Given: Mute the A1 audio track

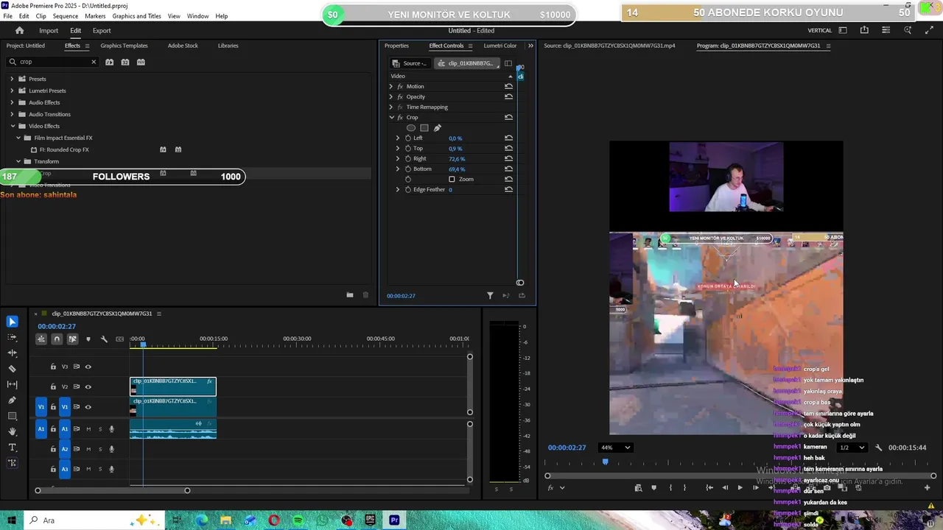Looking at the screenshot, I should coord(88,429).
